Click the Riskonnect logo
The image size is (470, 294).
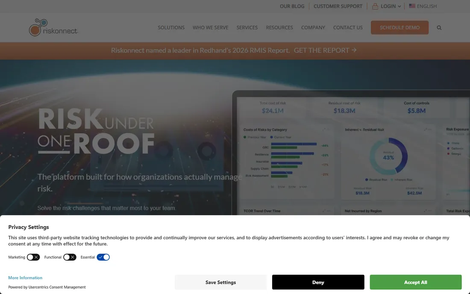pos(53,27)
